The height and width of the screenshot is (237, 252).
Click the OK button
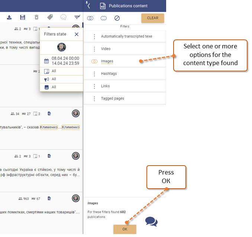click(x=125, y=229)
